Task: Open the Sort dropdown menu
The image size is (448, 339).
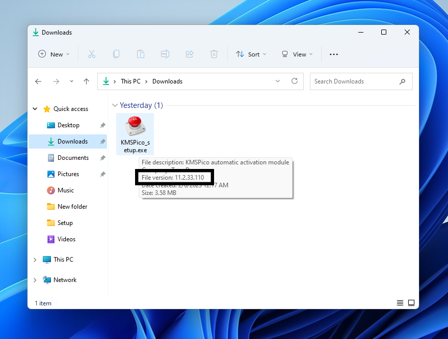Action: (x=251, y=54)
